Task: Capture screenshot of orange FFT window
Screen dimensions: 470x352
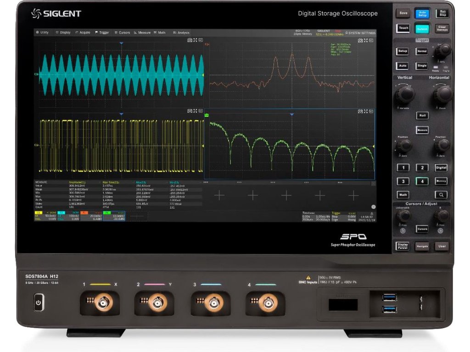Action: (x=360, y=40)
